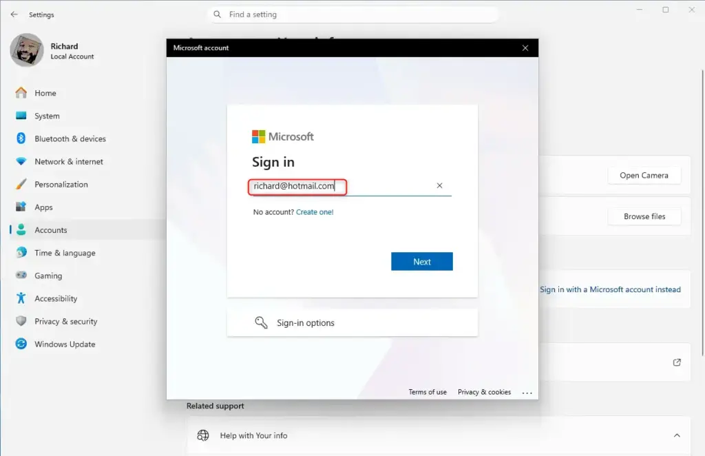The width and height of the screenshot is (705, 456).
Task: Click the globe help icon
Action: point(203,435)
